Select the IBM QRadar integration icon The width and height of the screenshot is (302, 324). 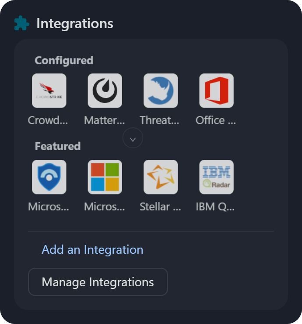click(x=216, y=177)
